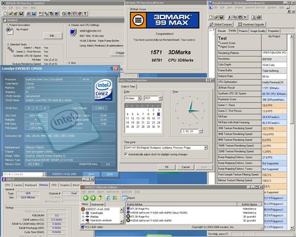
Task: Open CPU-Z Mainboard tab
Action: tap(31, 185)
